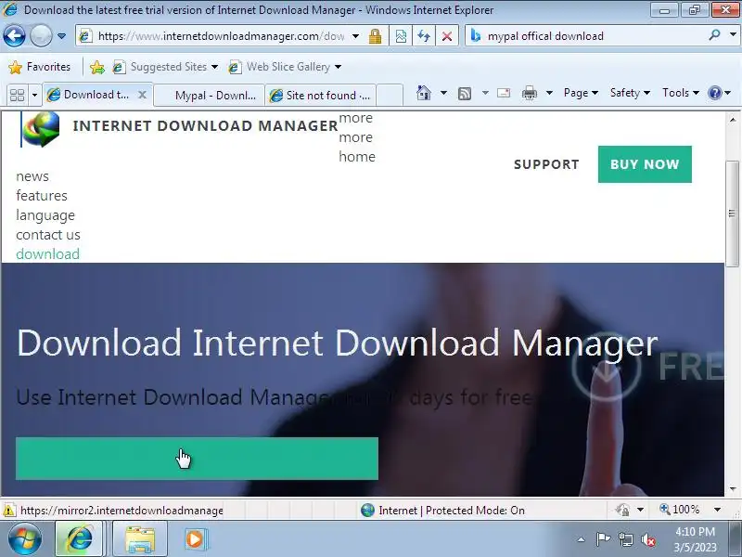This screenshot has height=557, width=742.
Task: Click the status bar security warning icon
Action: click(9, 510)
